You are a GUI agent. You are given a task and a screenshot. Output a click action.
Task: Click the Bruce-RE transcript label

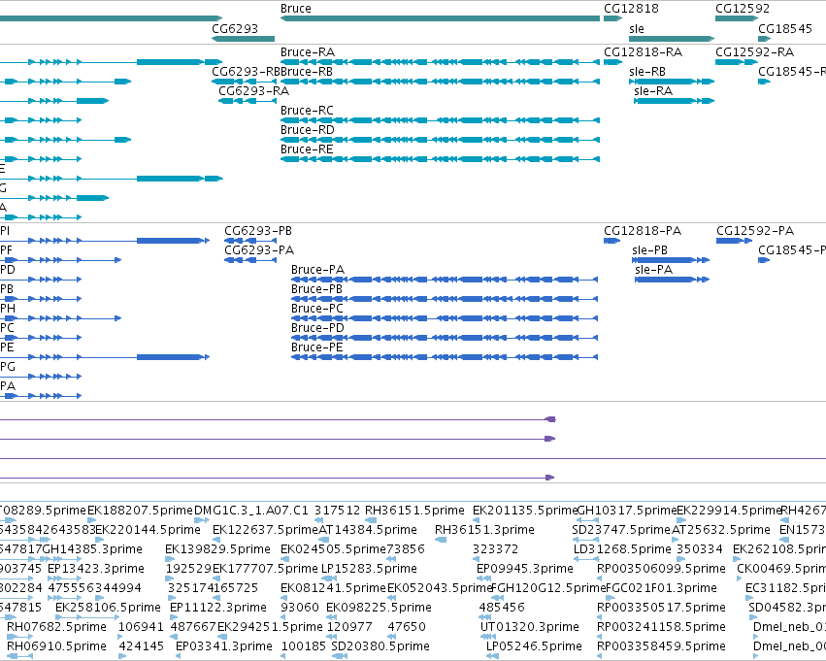307,149
